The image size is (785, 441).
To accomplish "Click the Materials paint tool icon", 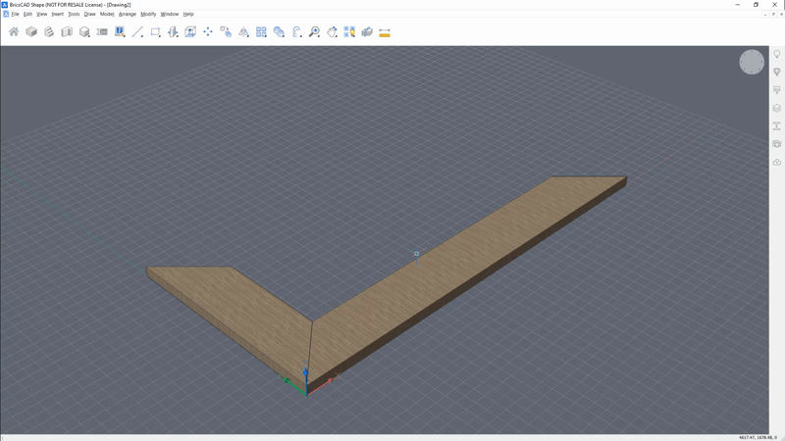I will [x=367, y=32].
